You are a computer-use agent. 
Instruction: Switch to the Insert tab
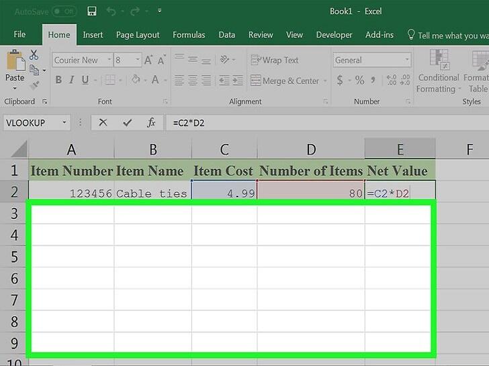93,35
